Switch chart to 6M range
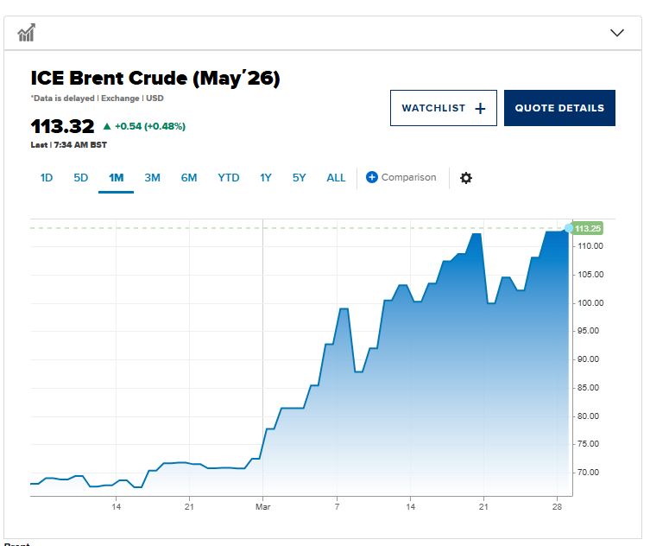 (189, 178)
